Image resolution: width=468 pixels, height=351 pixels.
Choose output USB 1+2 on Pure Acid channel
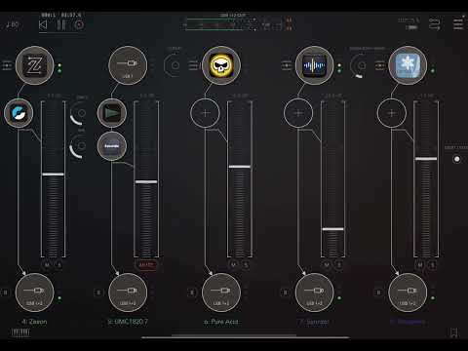(x=221, y=292)
